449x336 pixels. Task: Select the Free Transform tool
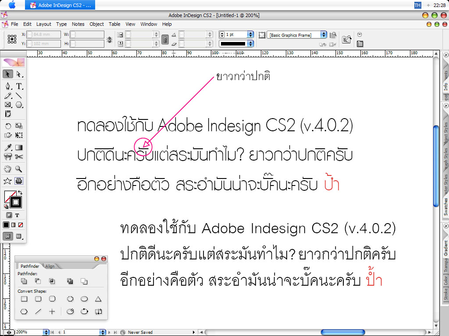pos(19,135)
